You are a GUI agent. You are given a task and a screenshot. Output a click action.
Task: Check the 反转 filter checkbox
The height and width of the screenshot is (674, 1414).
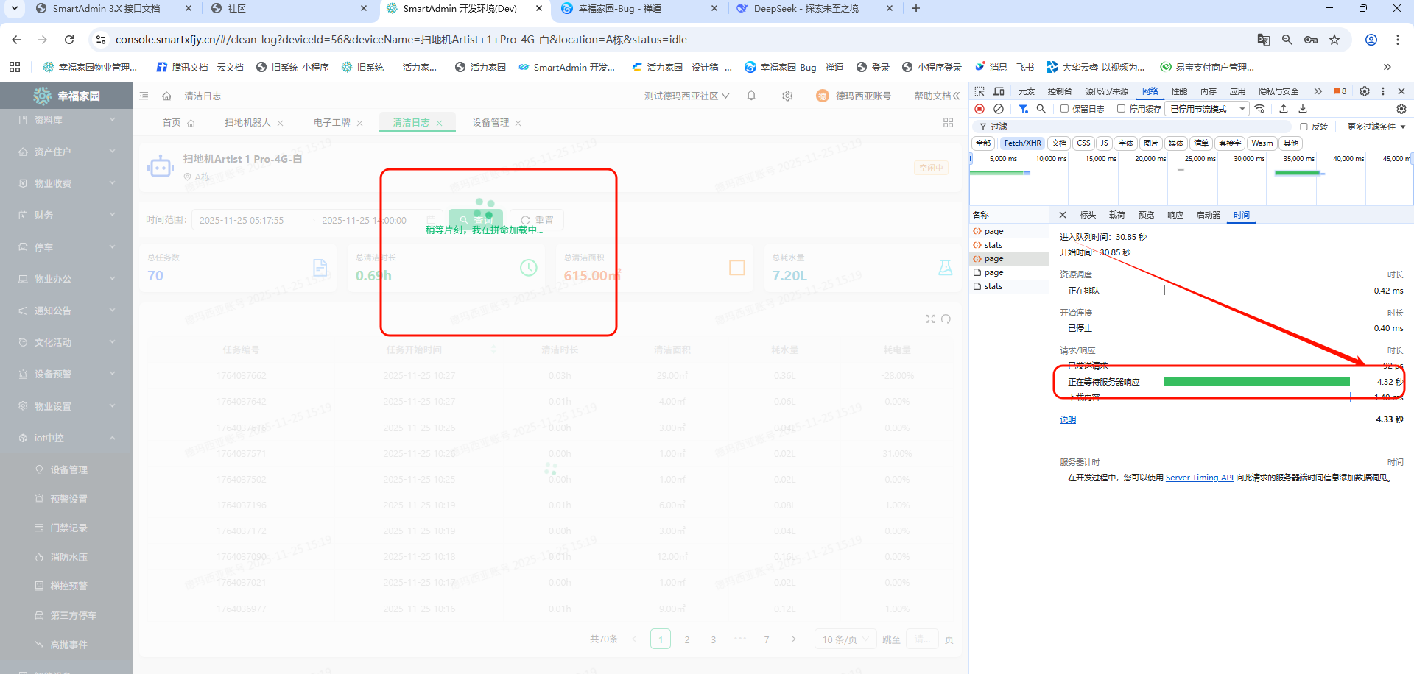[1304, 127]
